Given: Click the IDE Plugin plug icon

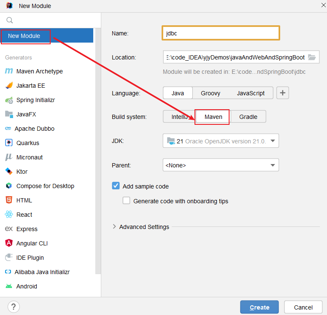Looking at the screenshot, I should pos(9,258).
